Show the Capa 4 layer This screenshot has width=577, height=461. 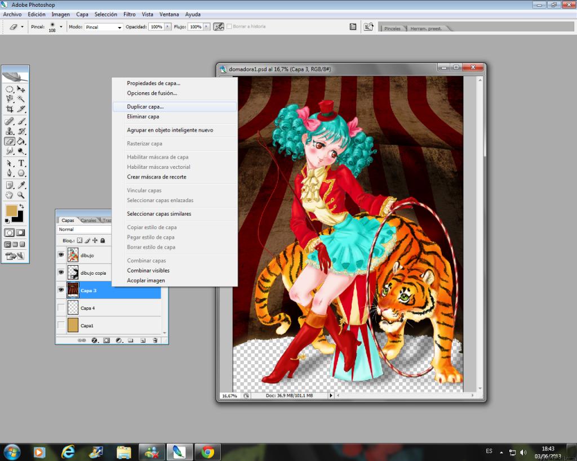(x=61, y=308)
